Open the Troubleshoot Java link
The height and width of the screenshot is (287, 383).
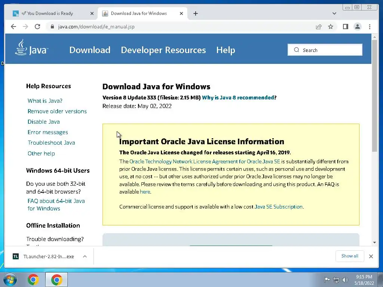click(x=51, y=143)
